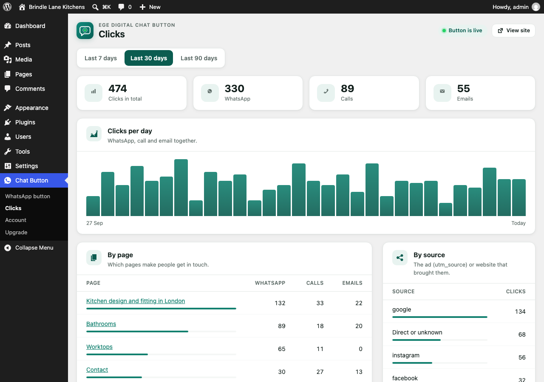Click the Ege Digital Chat Button logo
This screenshot has height=382, width=544.
click(x=85, y=31)
